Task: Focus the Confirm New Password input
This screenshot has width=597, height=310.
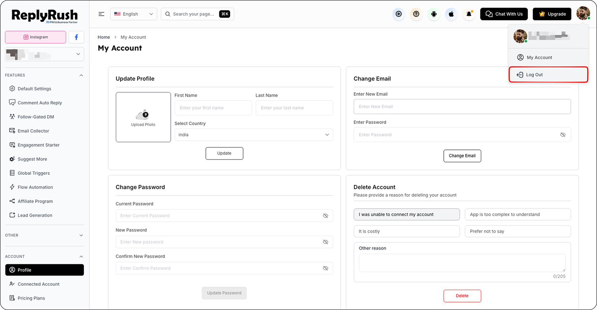Action: tap(224, 268)
